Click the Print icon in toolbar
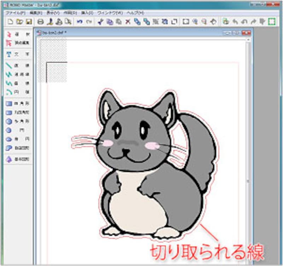This screenshot has height=266, width=283. point(41,22)
